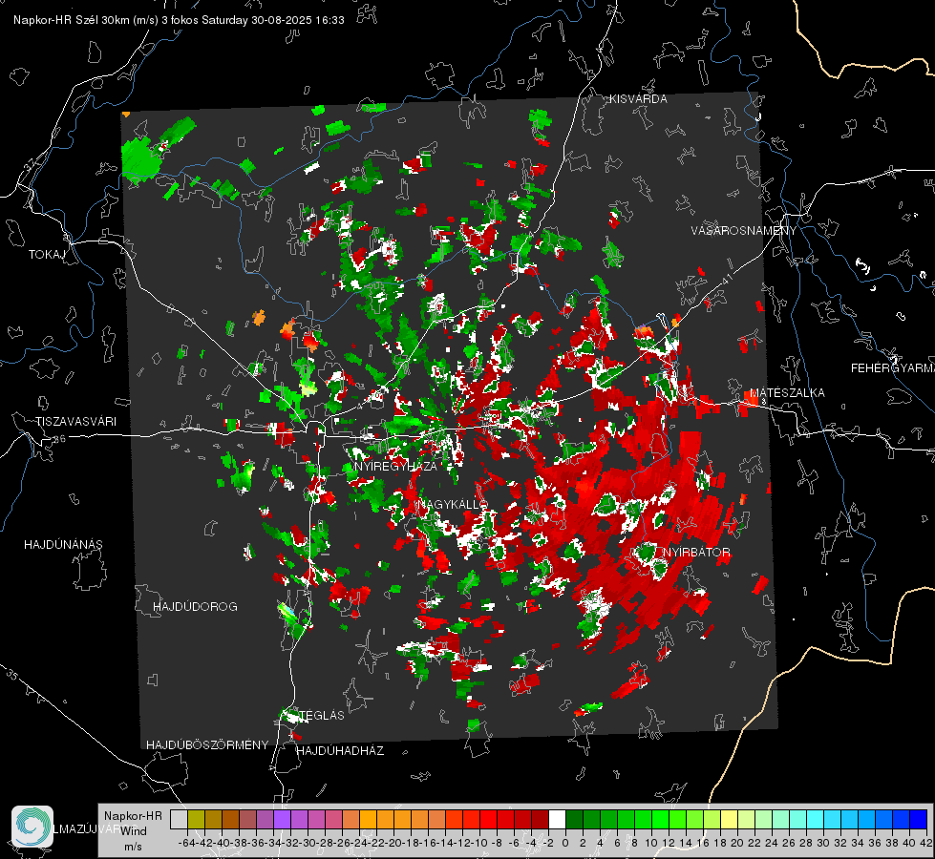
Task: Click the HAJDÚHADHÁZ city label
Action: 340,751
